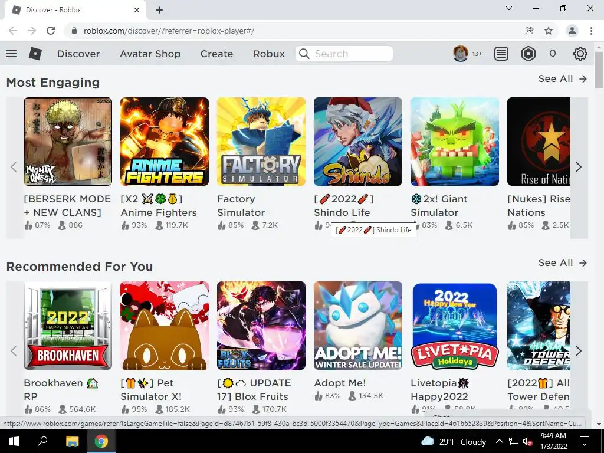604x453 pixels.
Task: Click the taskbar clock 9:49 AM
Action: click(x=553, y=441)
